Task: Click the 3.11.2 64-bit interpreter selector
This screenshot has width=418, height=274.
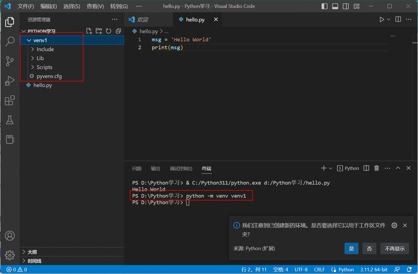Action: (374, 270)
